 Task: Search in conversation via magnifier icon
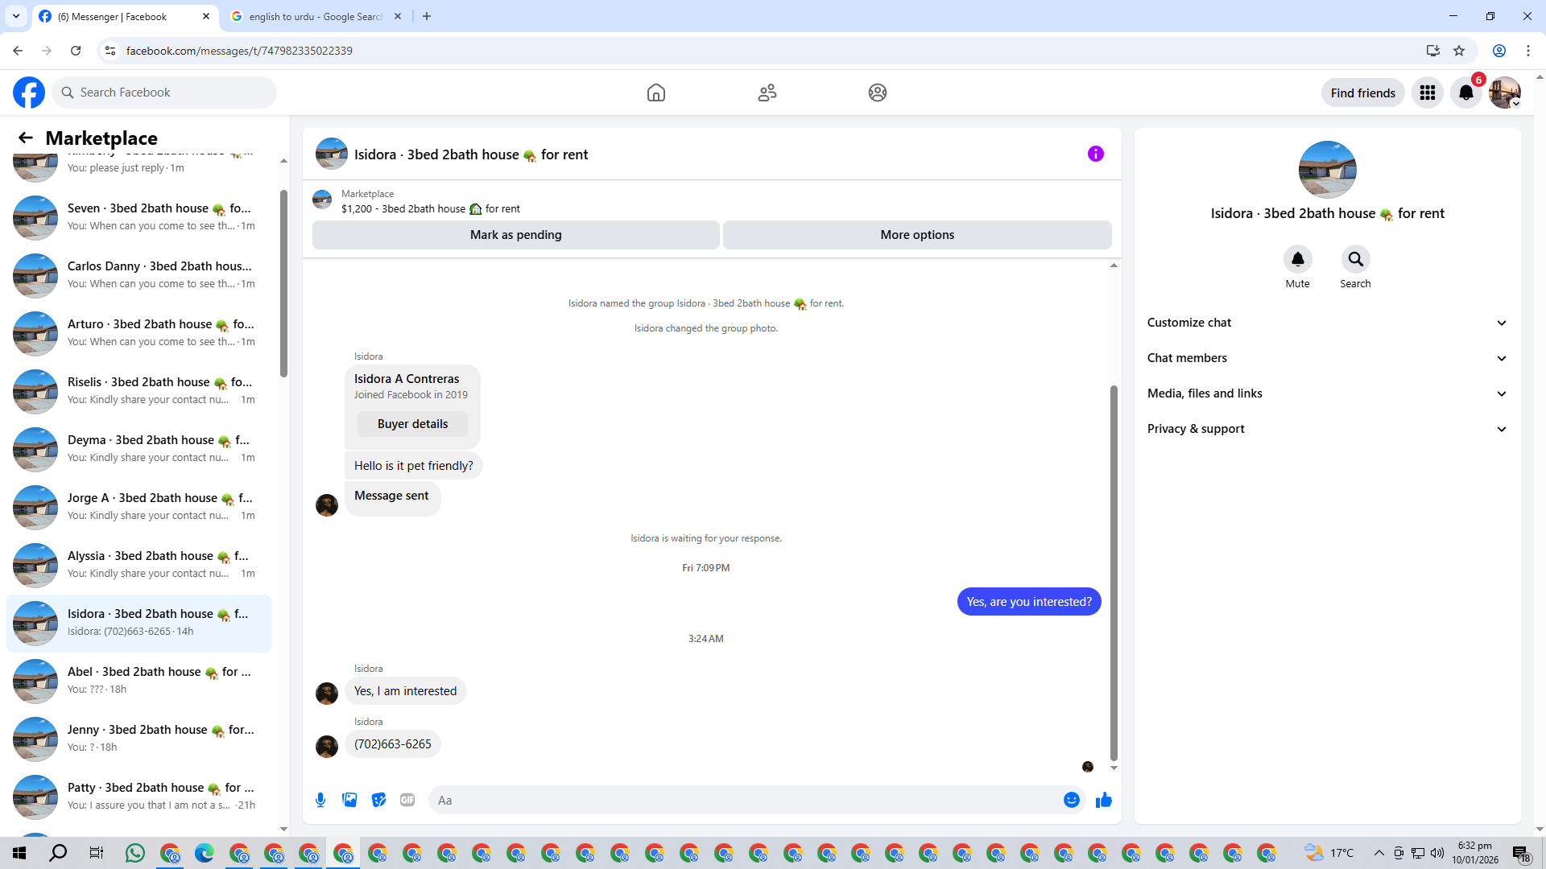[x=1355, y=259]
